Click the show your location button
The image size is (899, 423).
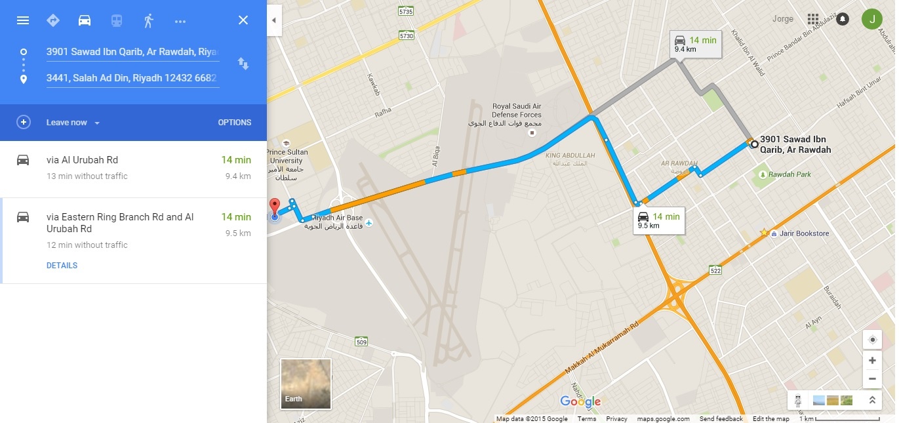click(x=872, y=340)
